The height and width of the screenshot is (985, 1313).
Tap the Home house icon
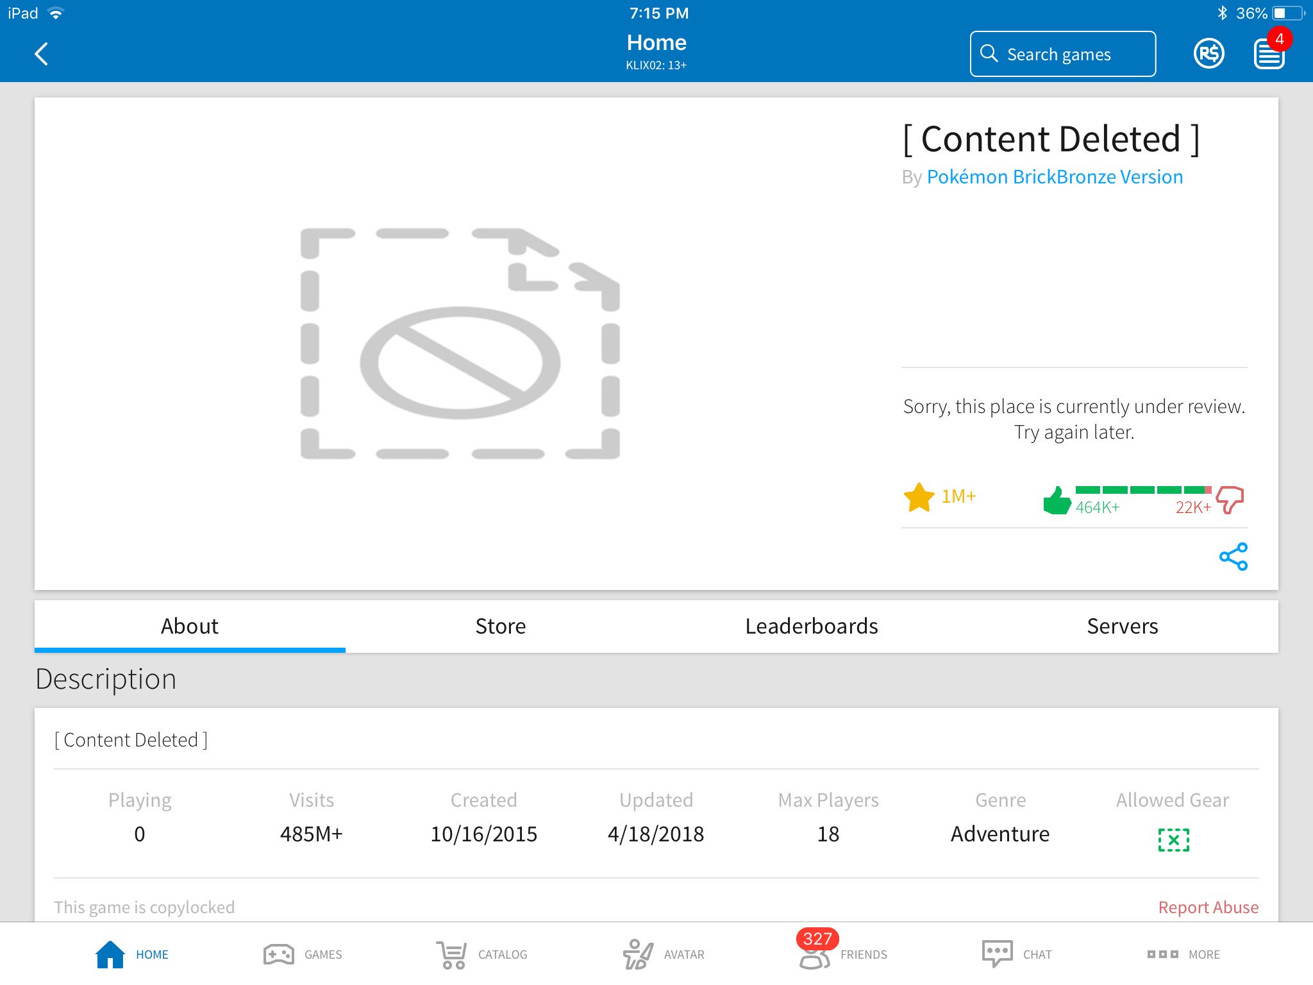click(110, 954)
